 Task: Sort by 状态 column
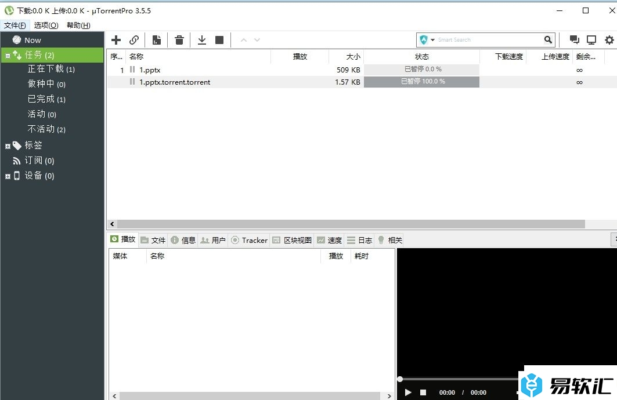pyautogui.click(x=422, y=57)
